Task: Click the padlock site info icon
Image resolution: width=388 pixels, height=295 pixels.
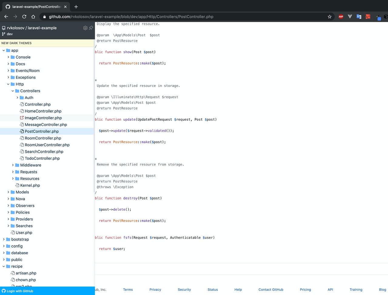Action: 45,17
